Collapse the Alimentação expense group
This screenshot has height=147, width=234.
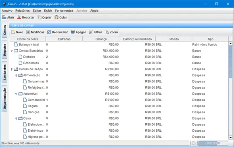pos(16,76)
